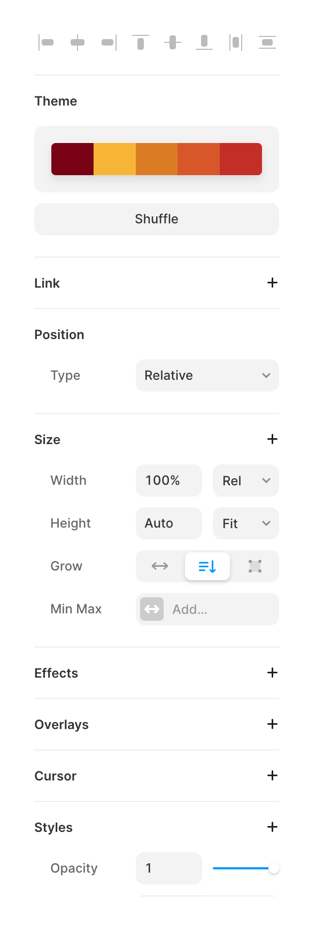The image size is (316, 931).
Task: Toggle the scale corners Grow option
Action: click(x=255, y=566)
